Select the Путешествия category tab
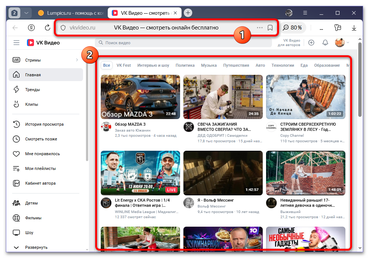 pos(236,65)
